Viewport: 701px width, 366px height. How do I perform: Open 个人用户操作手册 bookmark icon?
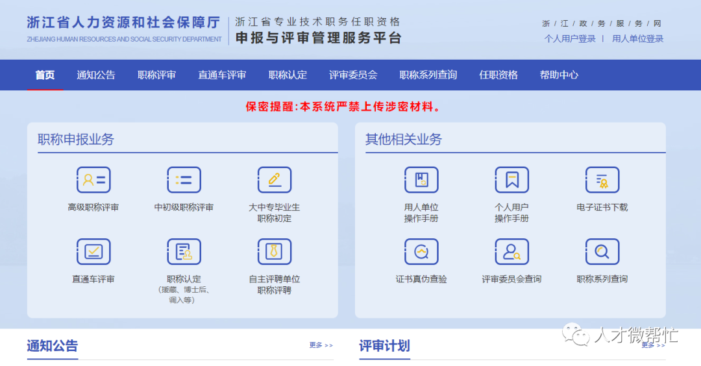tap(512, 180)
